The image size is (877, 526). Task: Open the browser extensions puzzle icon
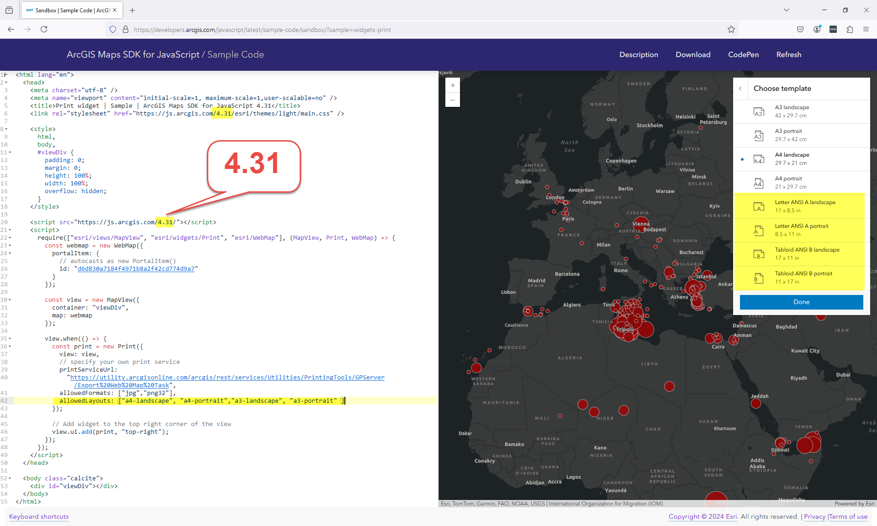coord(850,29)
